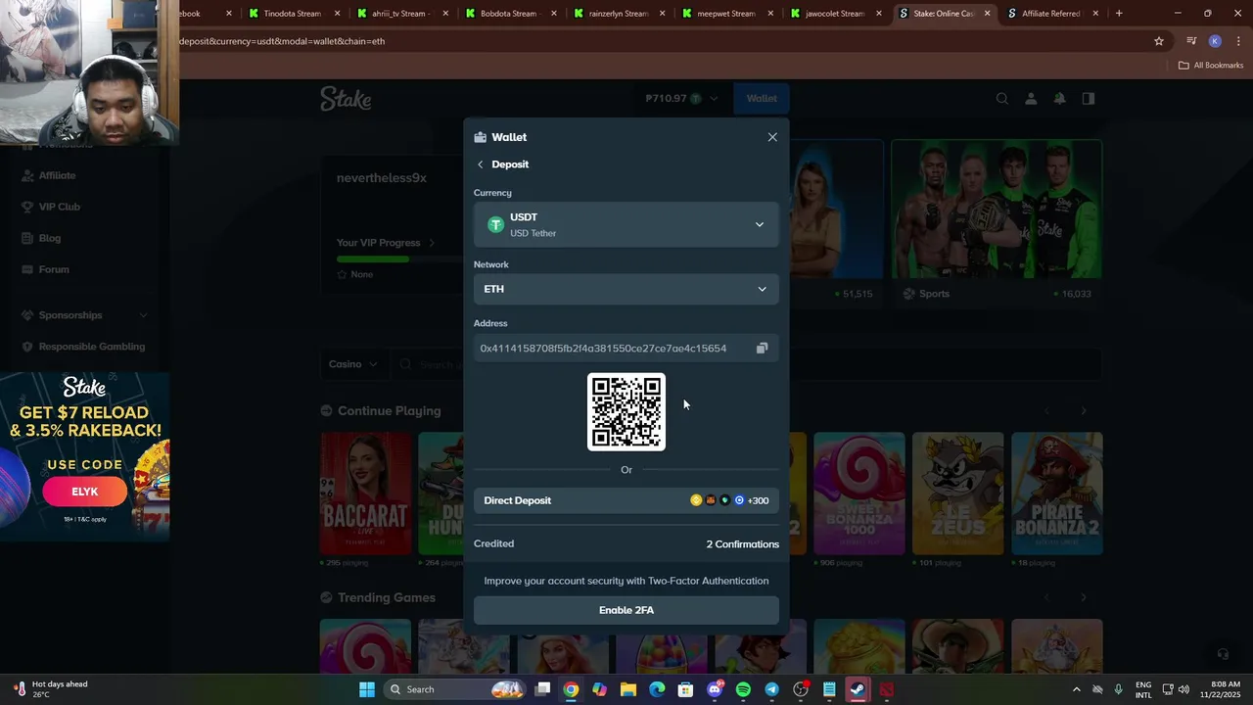Open Steam from taskbar
Viewport: 1253px width, 705px height.
pos(858,689)
